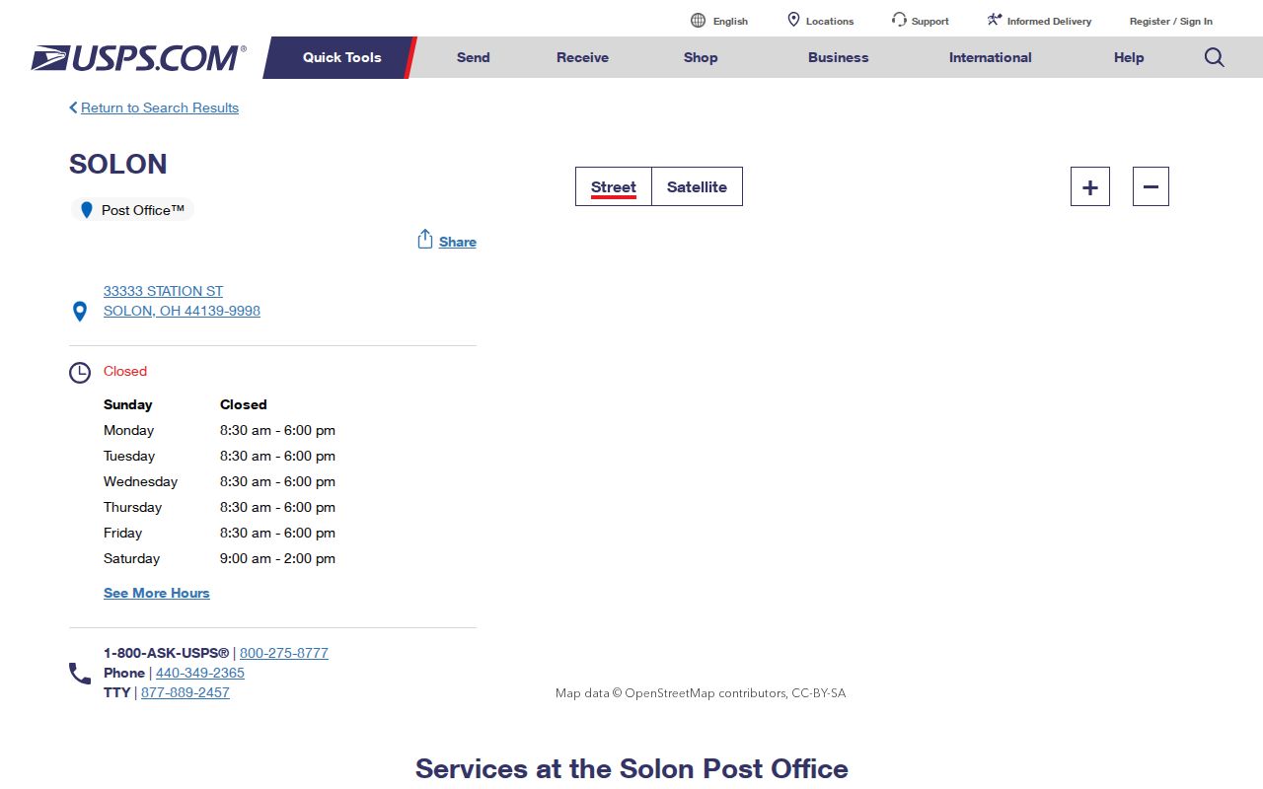Click the red Closed status text
1263x789 pixels.
coord(125,371)
